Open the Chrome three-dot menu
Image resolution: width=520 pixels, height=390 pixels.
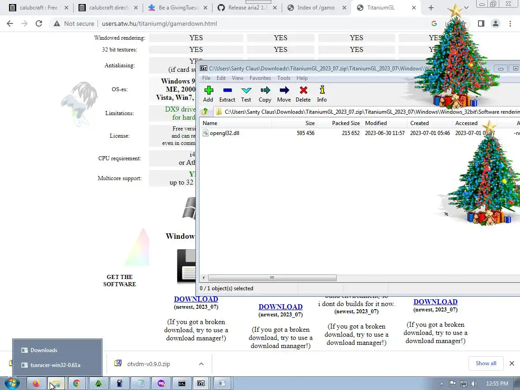click(510, 23)
